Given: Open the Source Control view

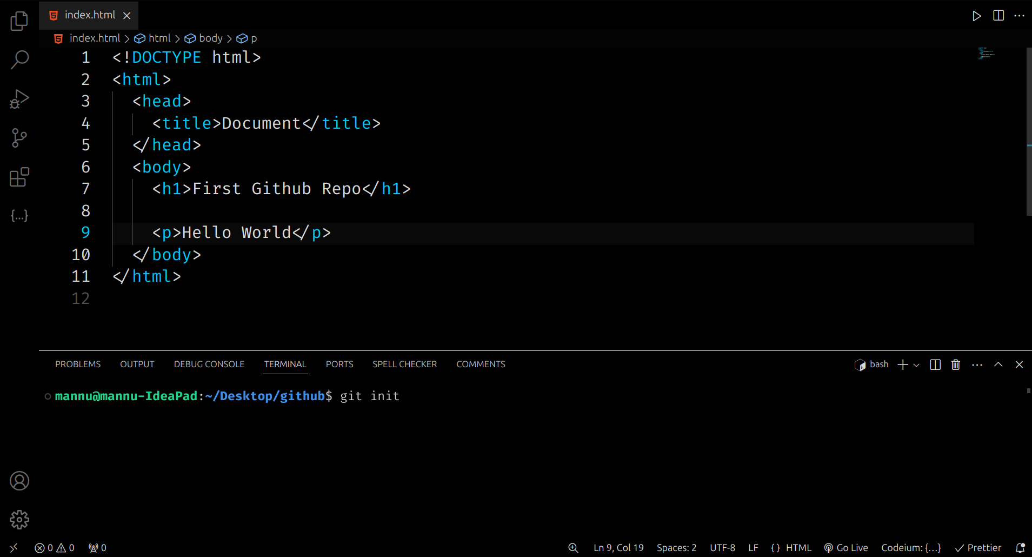Looking at the screenshot, I should pos(19,138).
